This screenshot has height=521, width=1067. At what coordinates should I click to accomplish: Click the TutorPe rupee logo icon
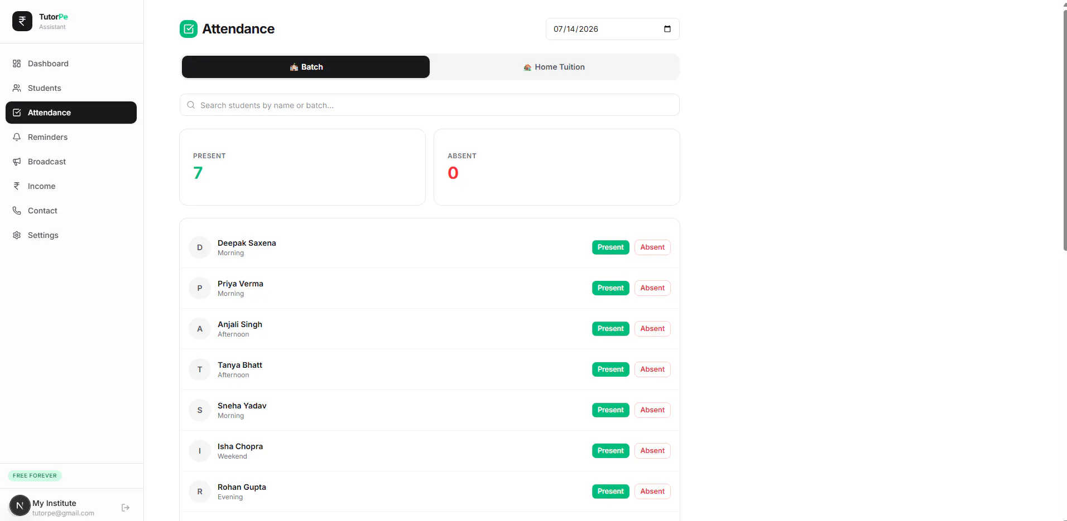[22, 21]
